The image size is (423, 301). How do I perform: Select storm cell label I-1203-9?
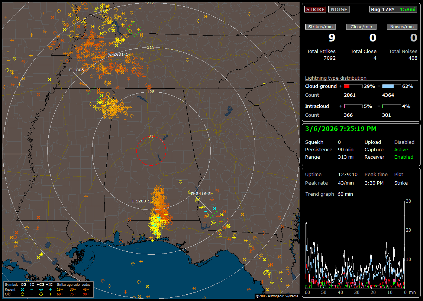[x=142, y=201]
